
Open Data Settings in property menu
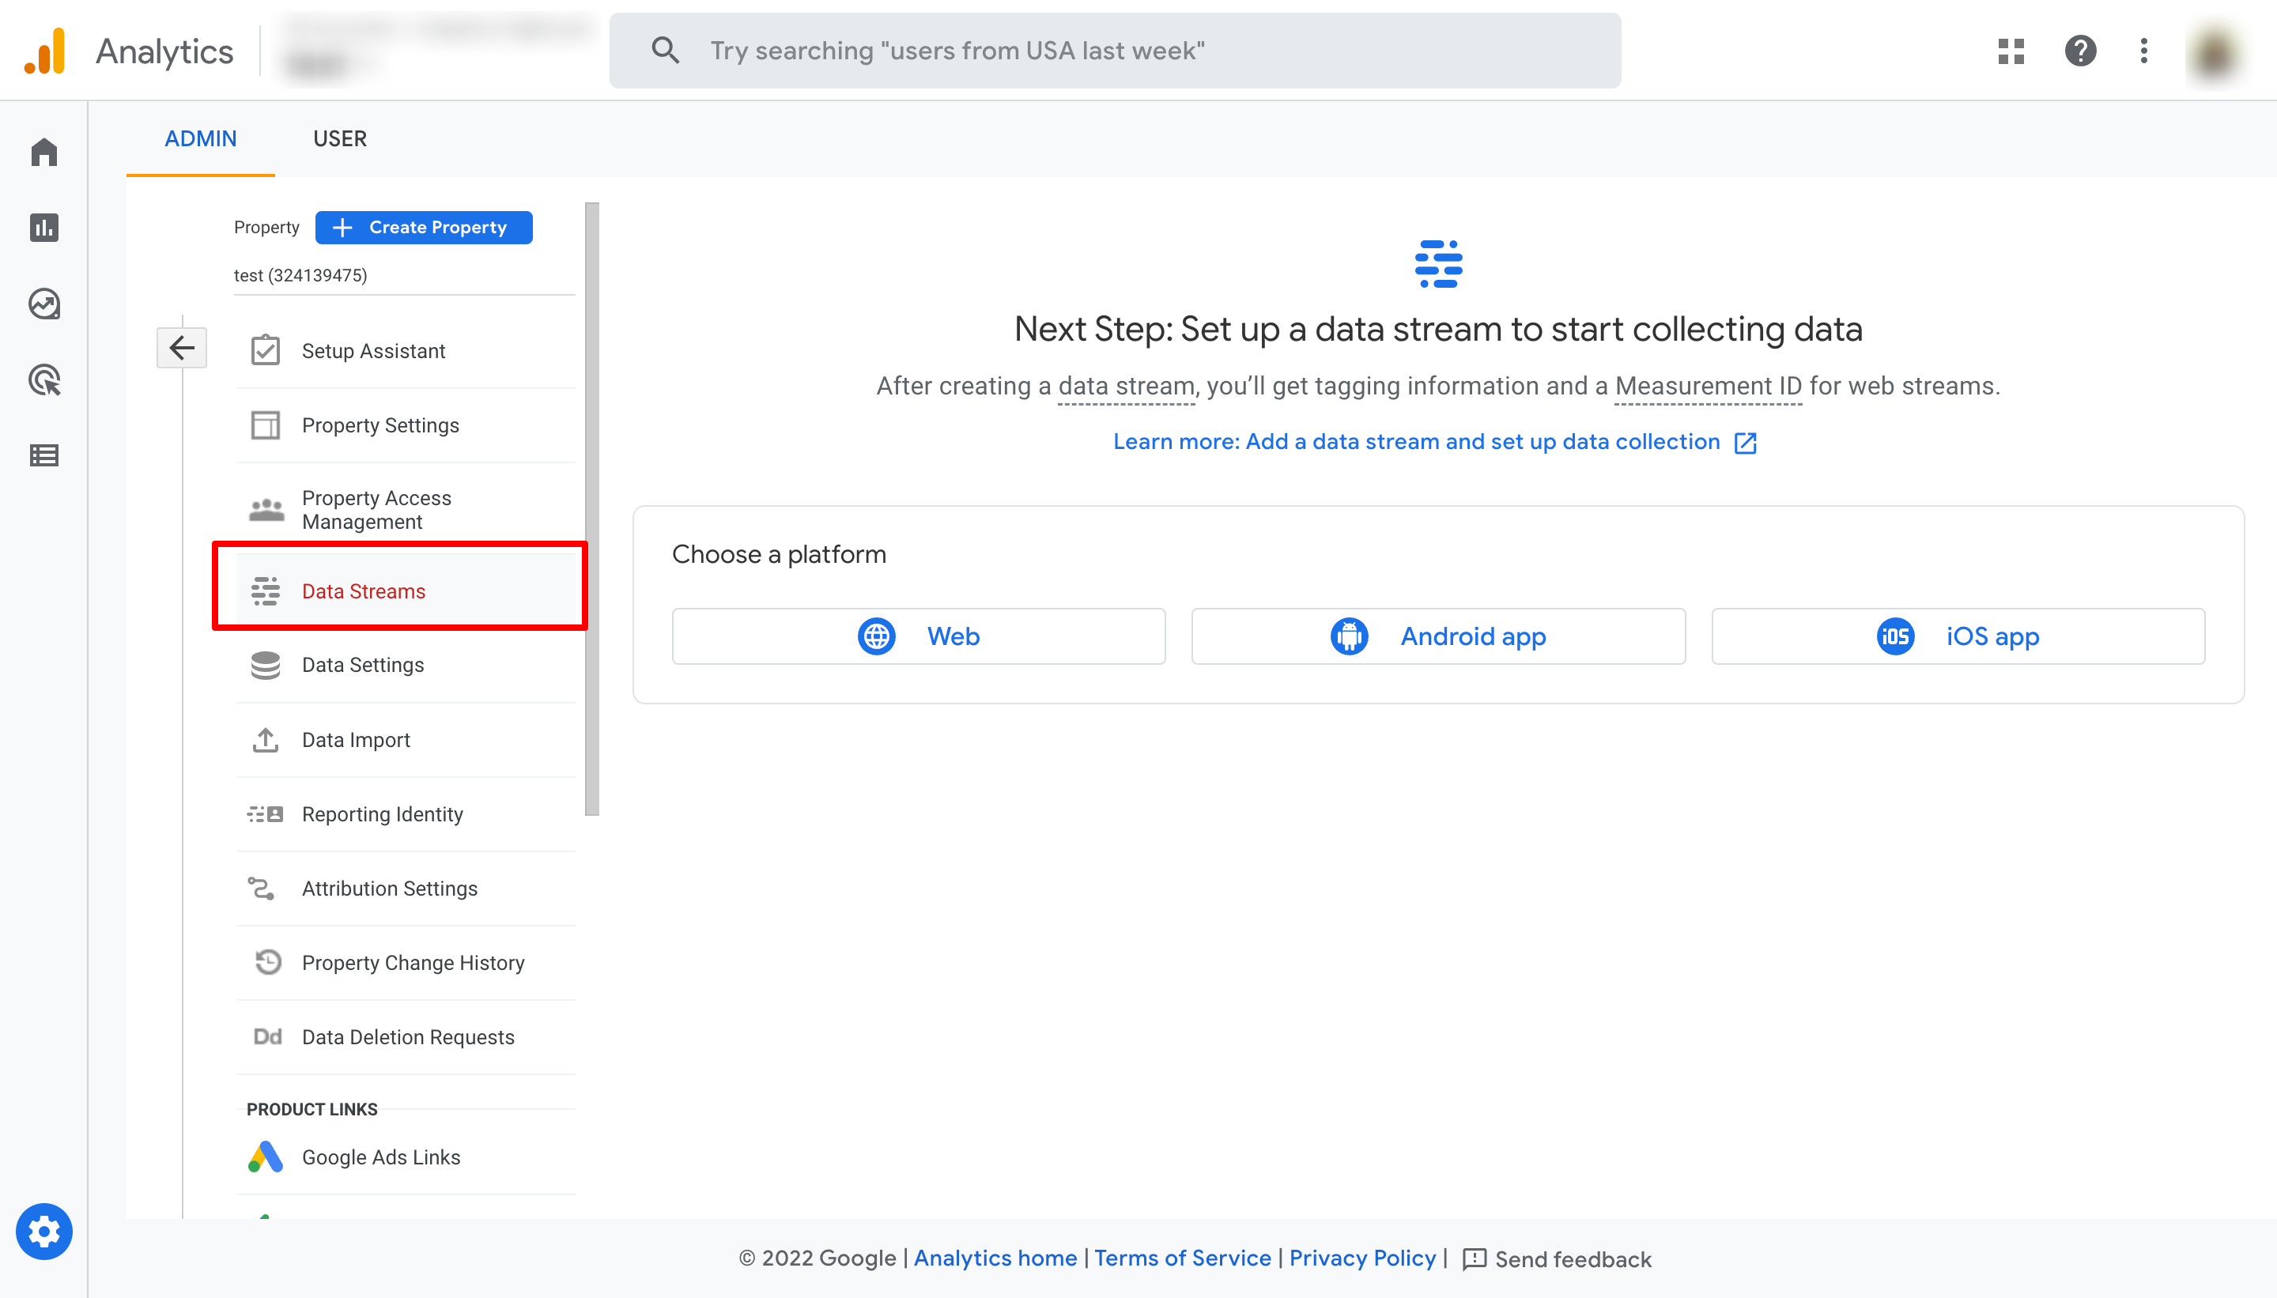(x=363, y=665)
